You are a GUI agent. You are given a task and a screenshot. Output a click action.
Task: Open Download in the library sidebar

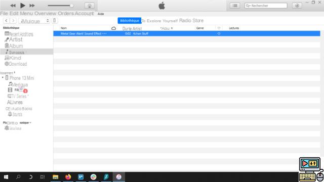(x=16, y=64)
